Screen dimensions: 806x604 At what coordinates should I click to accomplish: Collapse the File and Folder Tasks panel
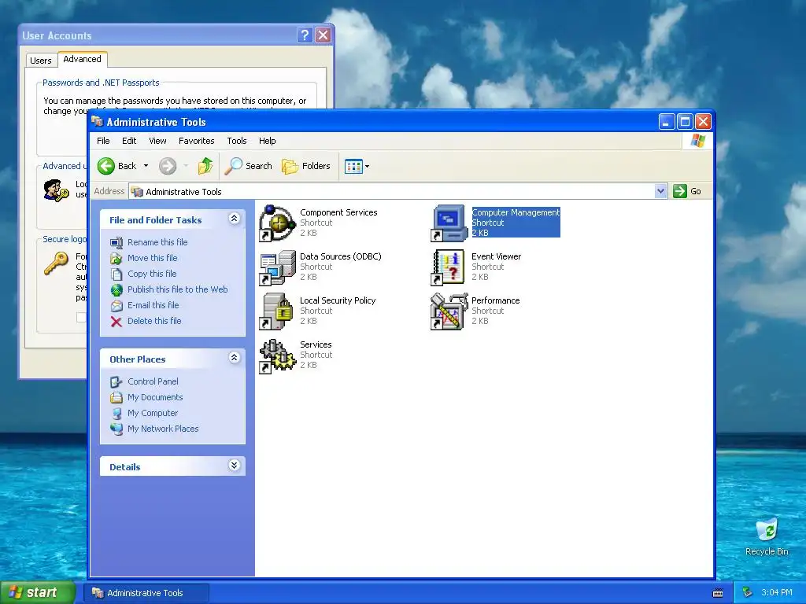(234, 219)
